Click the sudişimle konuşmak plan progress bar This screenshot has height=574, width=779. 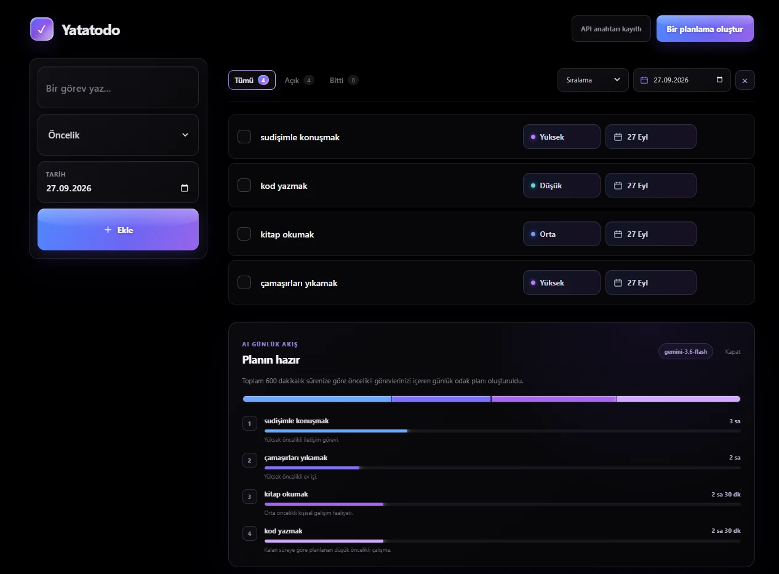pos(502,431)
